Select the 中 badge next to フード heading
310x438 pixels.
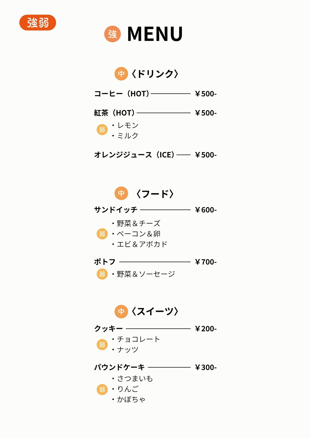[121, 193]
